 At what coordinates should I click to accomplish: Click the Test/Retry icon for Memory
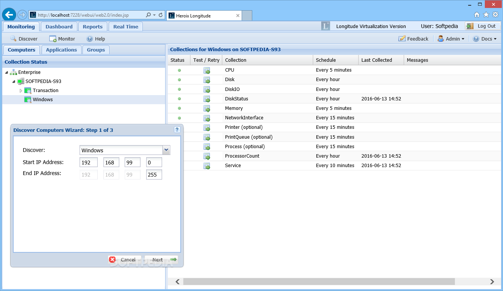pos(207,108)
